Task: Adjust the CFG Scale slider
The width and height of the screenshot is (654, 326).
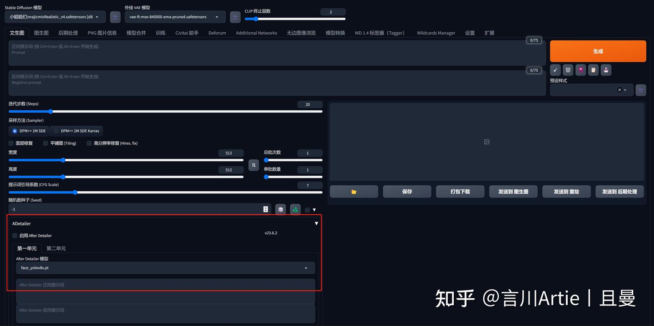Action: click(x=165, y=192)
